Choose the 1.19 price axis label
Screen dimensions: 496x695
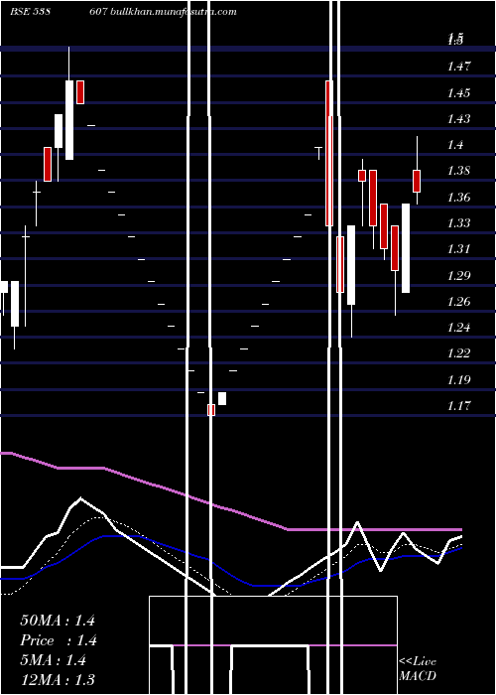tap(459, 380)
